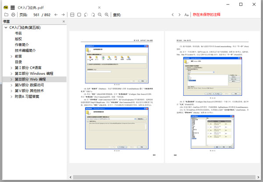Edit the page number field 561
The image size is (263, 182).
click(x=36, y=15)
